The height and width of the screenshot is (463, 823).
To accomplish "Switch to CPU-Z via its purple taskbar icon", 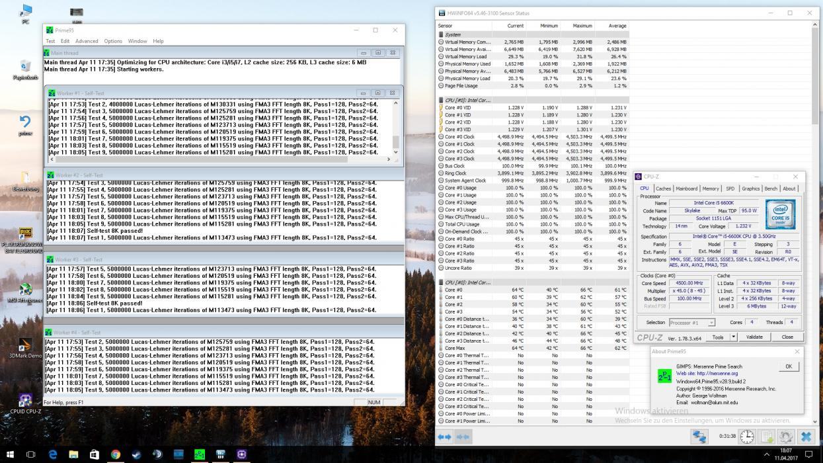I will pos(242,454).
